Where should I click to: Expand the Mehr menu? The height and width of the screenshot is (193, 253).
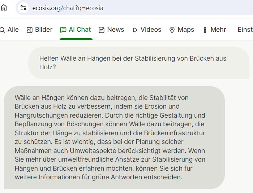tap(218, 30)
